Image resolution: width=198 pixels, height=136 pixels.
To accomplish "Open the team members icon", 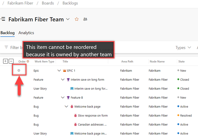I will [85, 19].
